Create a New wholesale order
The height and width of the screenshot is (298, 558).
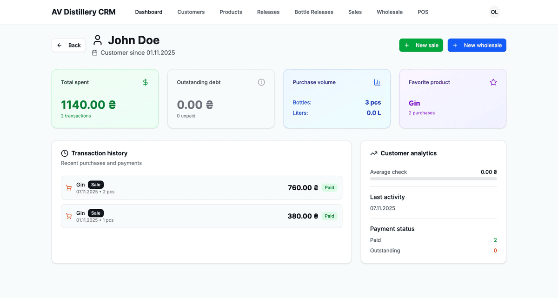point(477,45)
